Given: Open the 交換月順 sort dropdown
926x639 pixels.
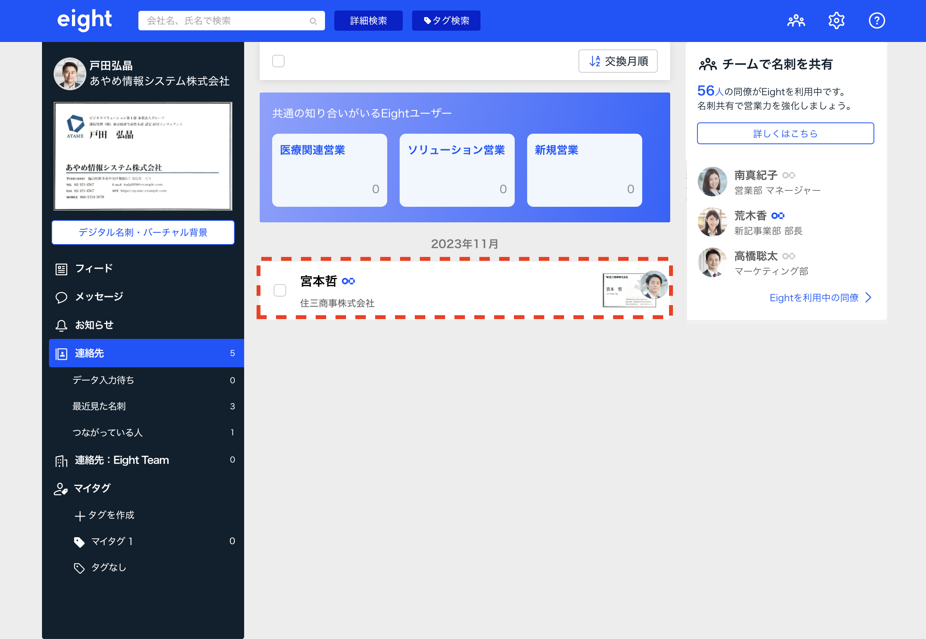Looking at the screenshot, I should (x=618, y=61).
